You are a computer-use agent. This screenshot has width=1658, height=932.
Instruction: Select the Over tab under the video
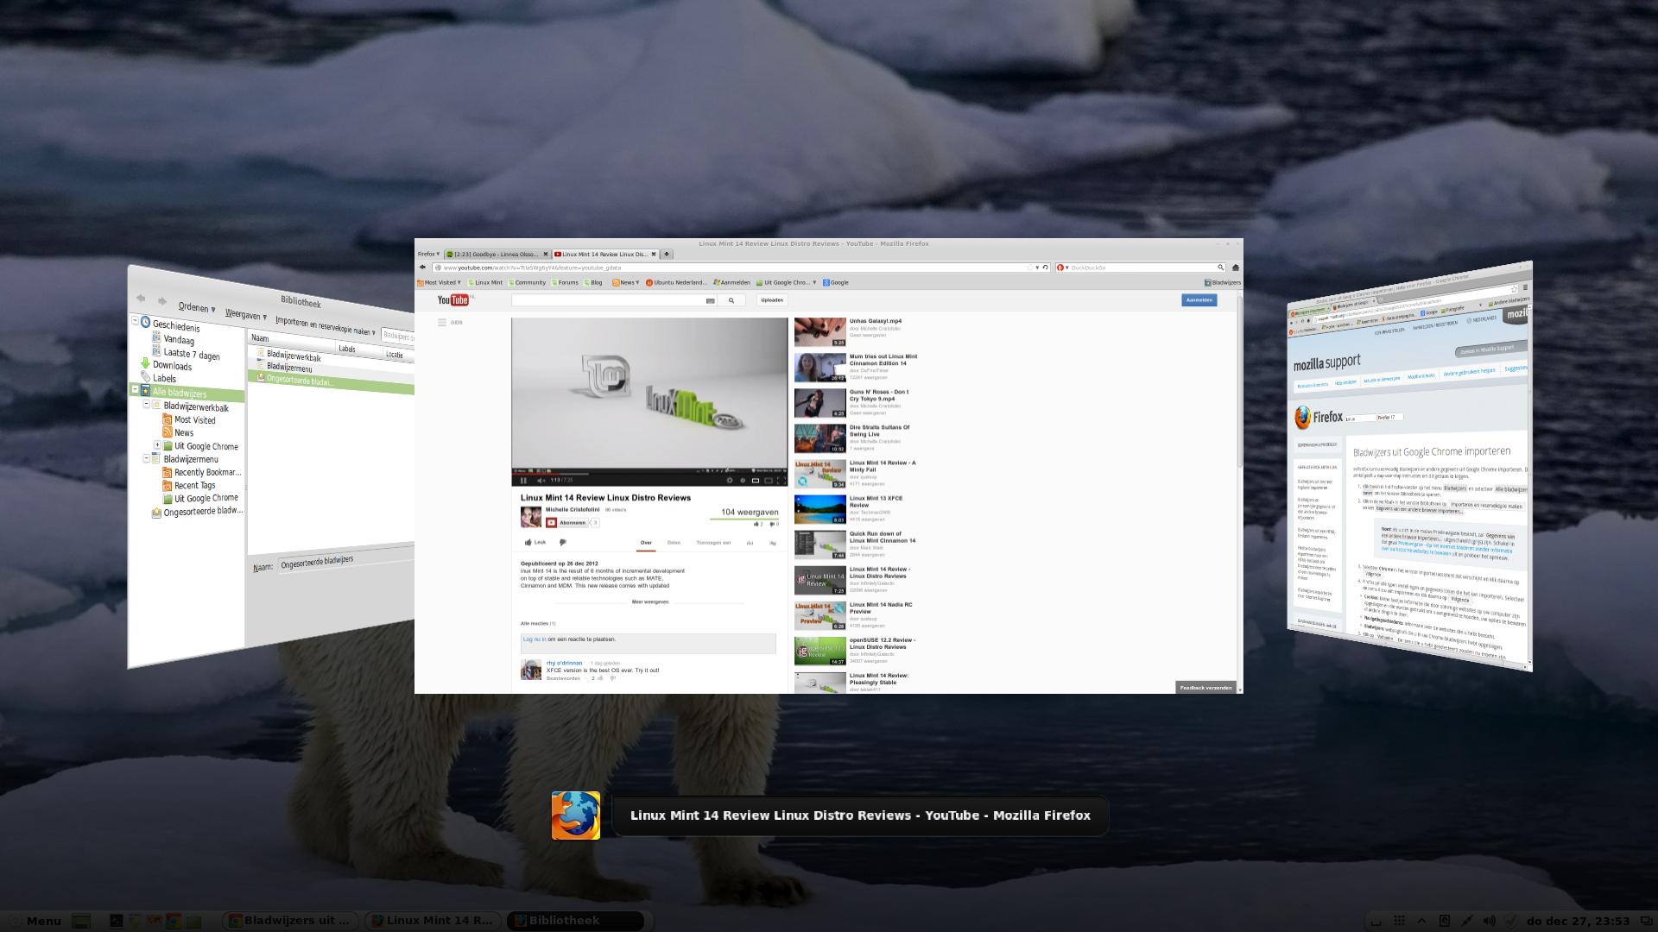point(646,543)
